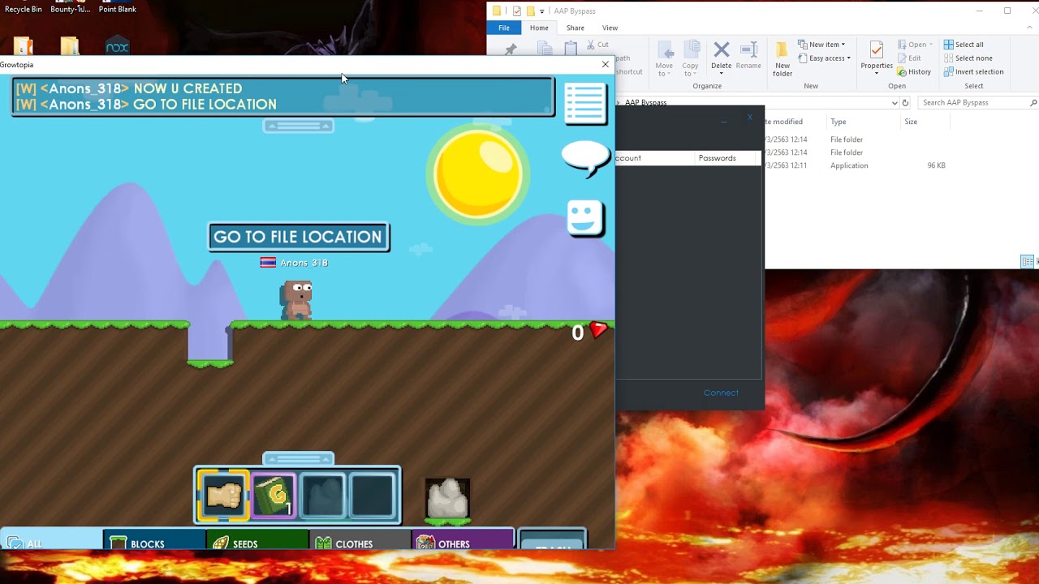Click the 96 KB size value
The height and width of the screenshot is (584, 1039).
[936, 165]
